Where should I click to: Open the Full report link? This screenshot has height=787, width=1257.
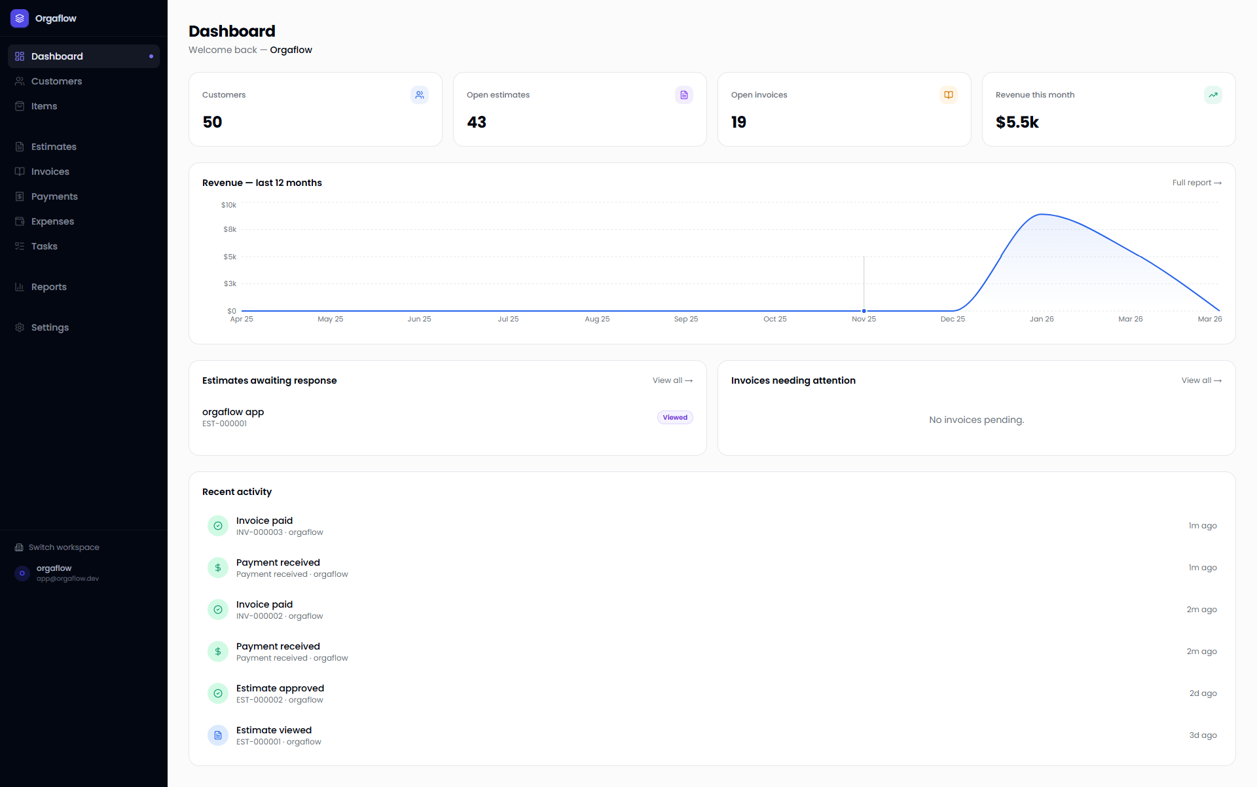(1197, 183)
